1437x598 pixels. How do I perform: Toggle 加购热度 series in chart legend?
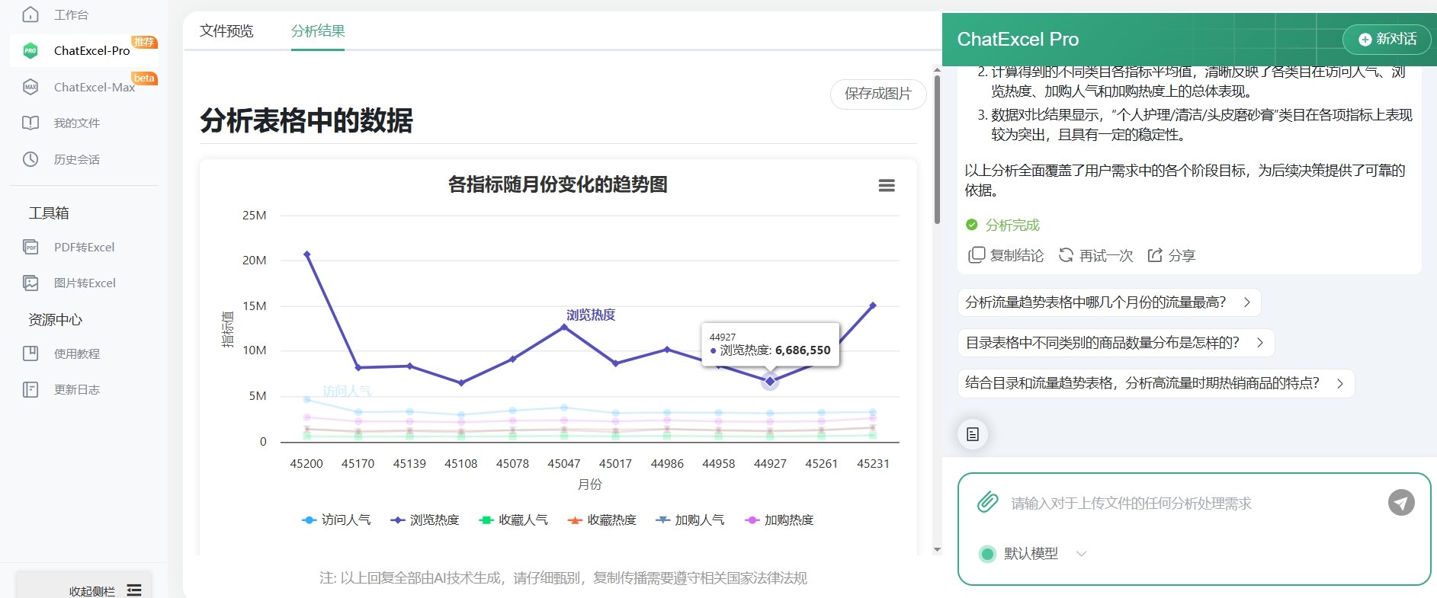tap(779, 520)
